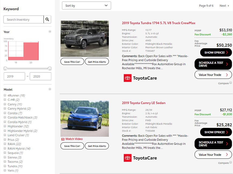Click Show ePrice for the Tundra
Image resolution: width=233 pixels, height=174 pixels.
pos(216,53)
